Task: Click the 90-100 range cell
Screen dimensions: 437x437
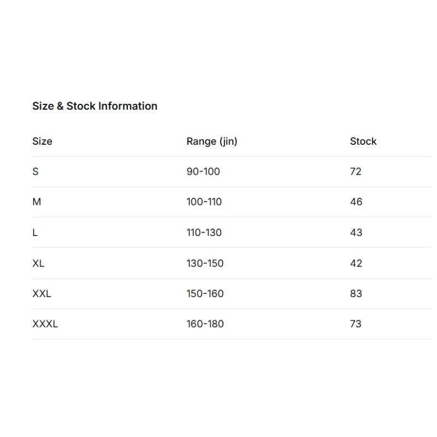Action: [x=203, y=172]
